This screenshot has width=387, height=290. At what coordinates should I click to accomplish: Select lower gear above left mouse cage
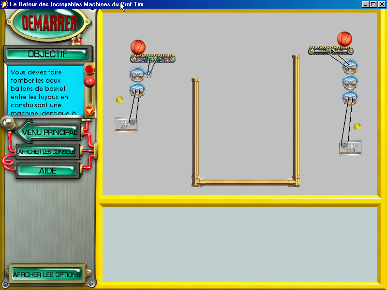pyautogui.click(x=137, y=90)
